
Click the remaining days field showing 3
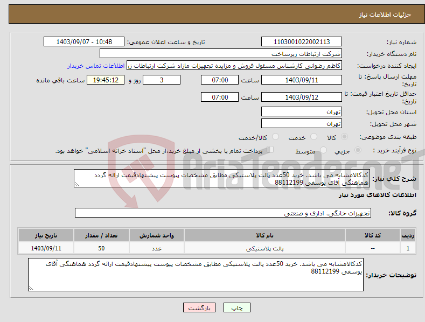point(162,80)
